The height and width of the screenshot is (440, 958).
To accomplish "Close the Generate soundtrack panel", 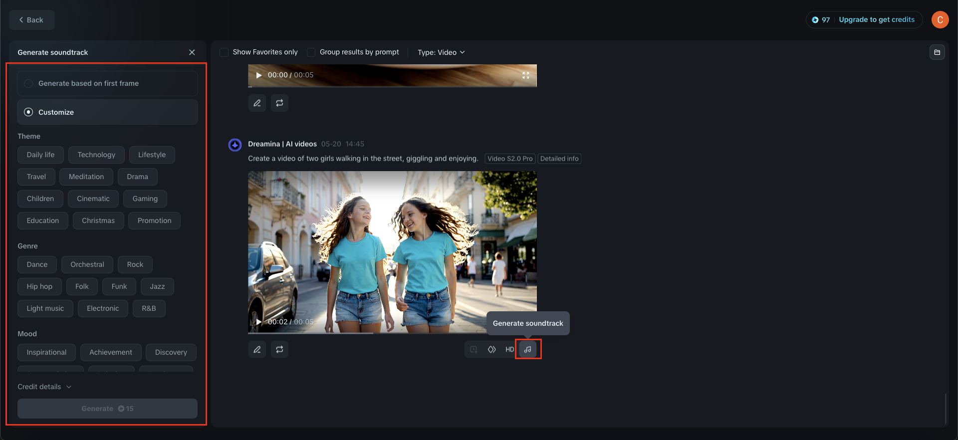I will pyautogui.click(x=192, y=52).
